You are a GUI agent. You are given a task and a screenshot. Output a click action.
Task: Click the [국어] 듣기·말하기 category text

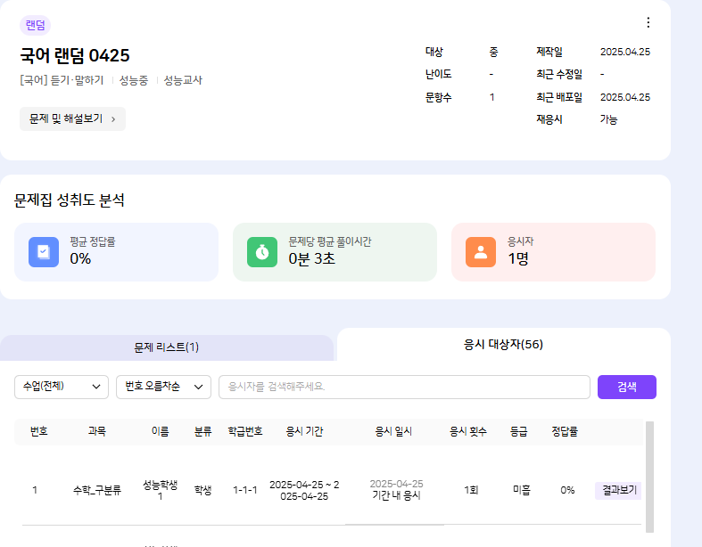click(x=62, y=80)
